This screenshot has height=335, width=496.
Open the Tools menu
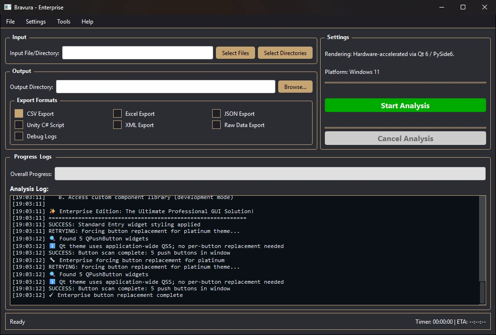tap(64, 22)
